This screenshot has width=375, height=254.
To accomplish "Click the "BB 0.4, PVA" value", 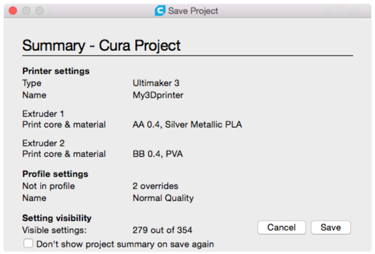I will [x=157, y=154].
